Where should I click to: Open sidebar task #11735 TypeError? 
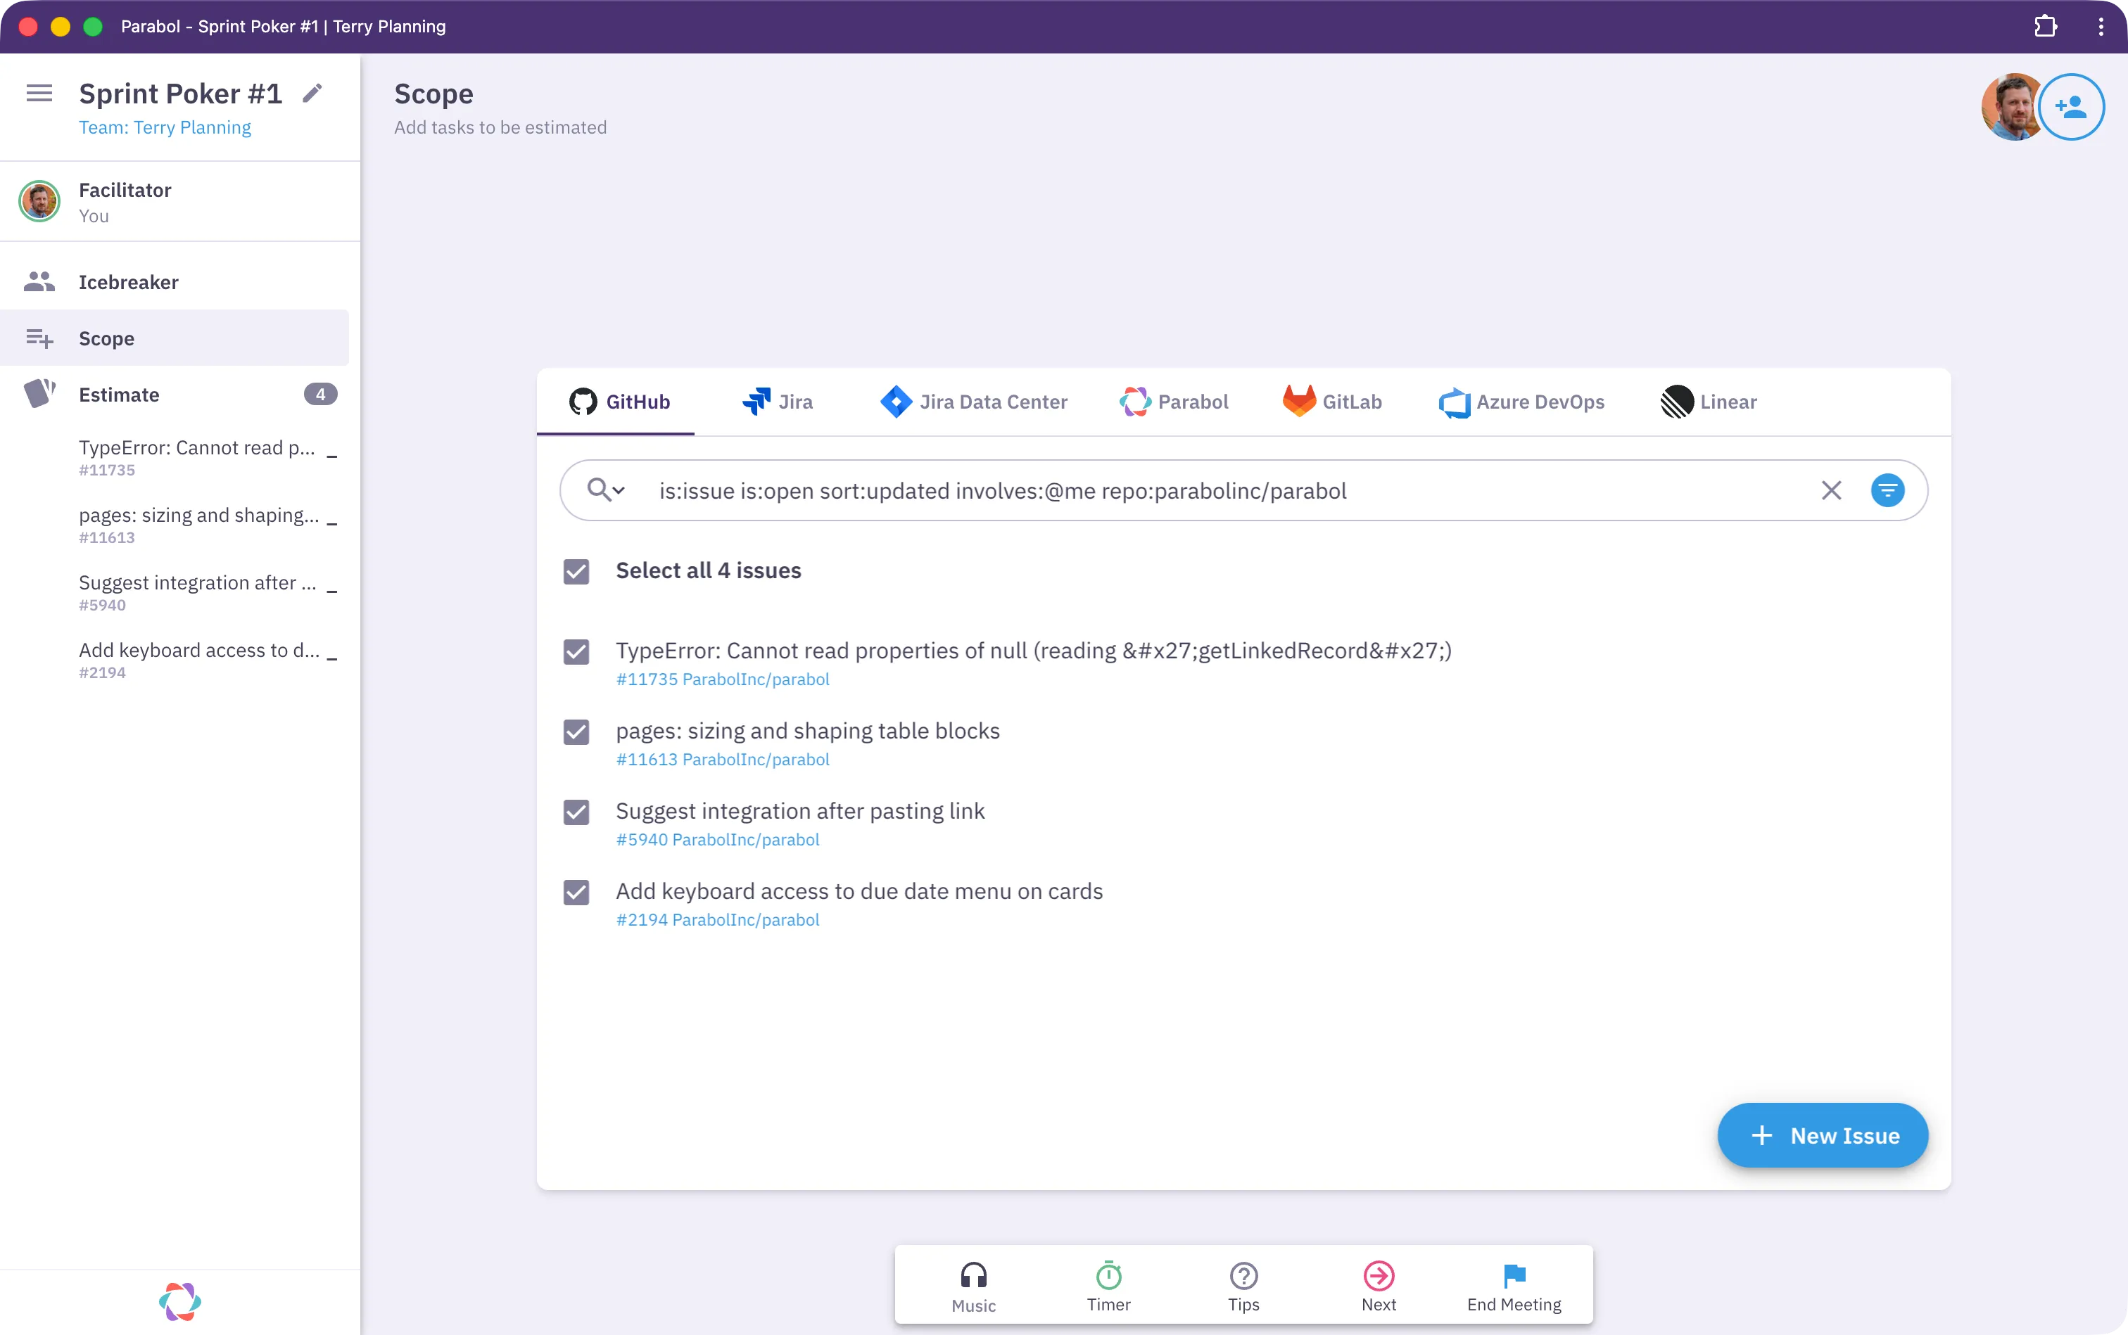(197, 457)
